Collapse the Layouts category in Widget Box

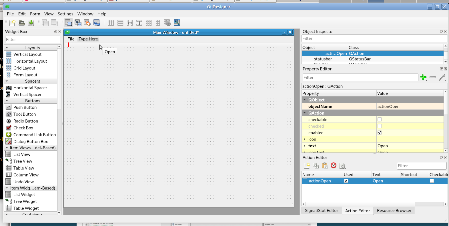[7, 48]
